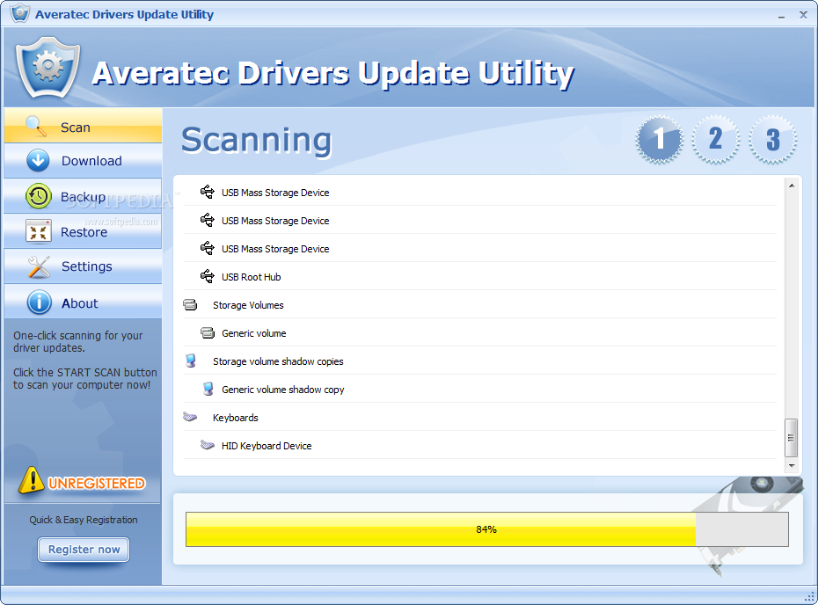Viewport: 818px width, 605px height.
Task: Click the yellow warning triangle icon
Action: point(31,480)
